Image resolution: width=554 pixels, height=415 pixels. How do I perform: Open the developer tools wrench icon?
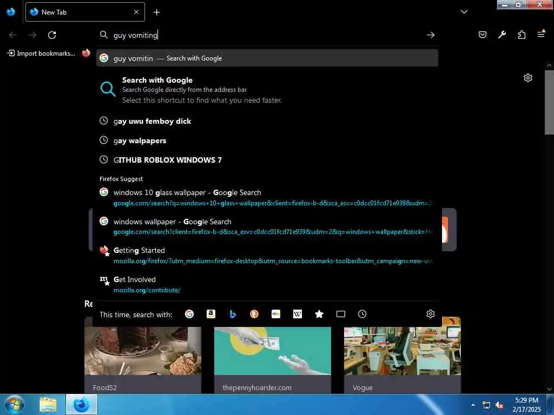[x=502, y=35]
